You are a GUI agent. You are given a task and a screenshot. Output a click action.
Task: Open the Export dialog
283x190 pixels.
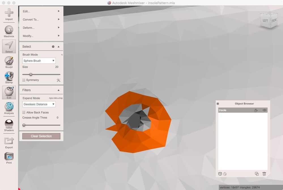pos(9,143)
